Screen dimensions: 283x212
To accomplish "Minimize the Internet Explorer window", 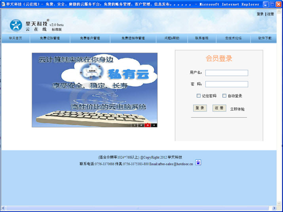I will pyautogui.click(x=266, y=4).
